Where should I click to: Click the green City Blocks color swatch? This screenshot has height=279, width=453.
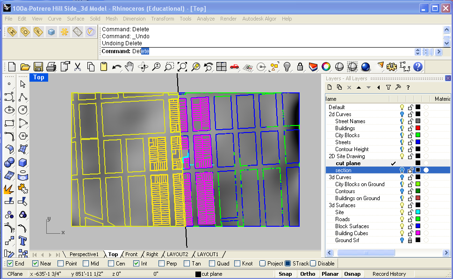[x=418, y=135]
